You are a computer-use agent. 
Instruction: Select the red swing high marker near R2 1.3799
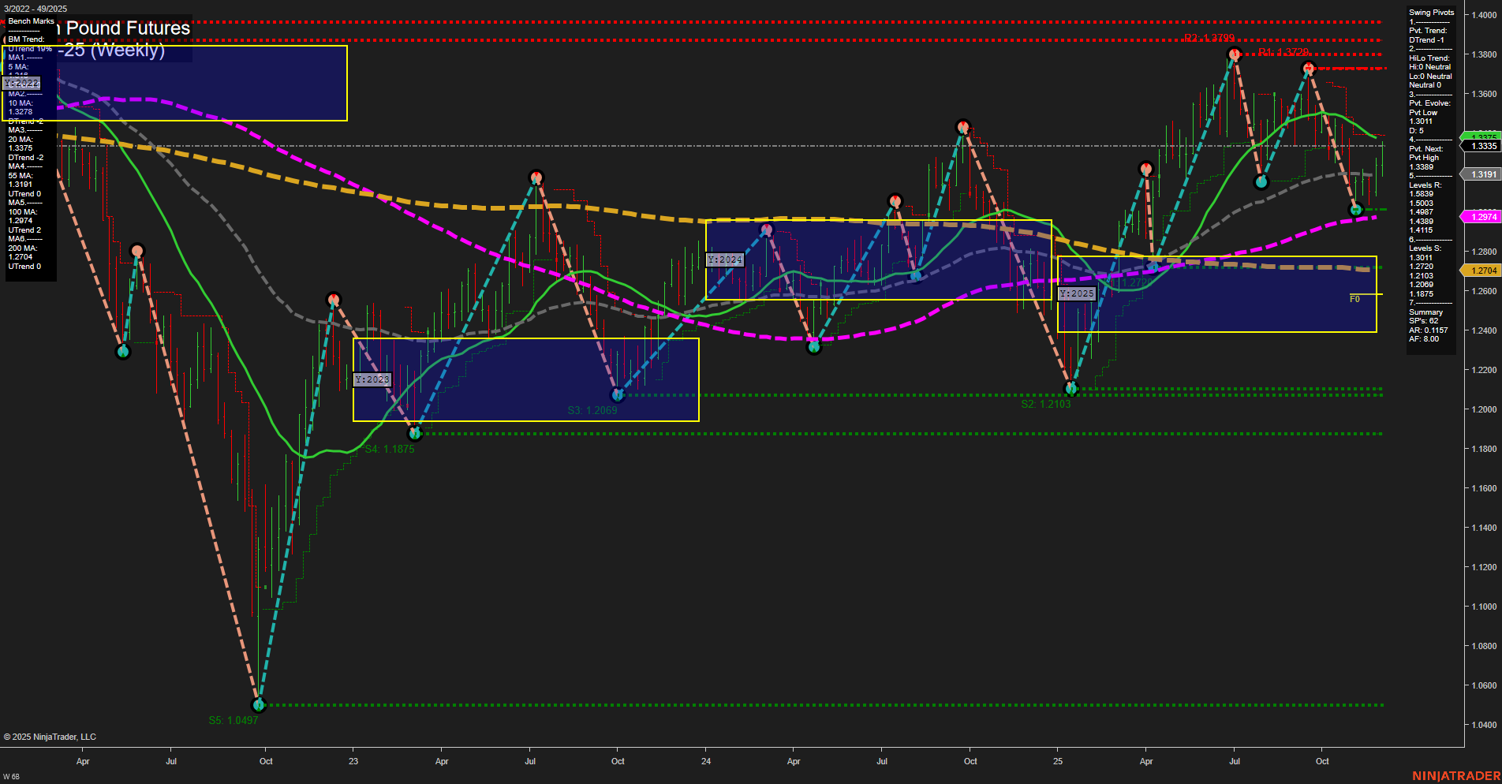coord(1234,54)
